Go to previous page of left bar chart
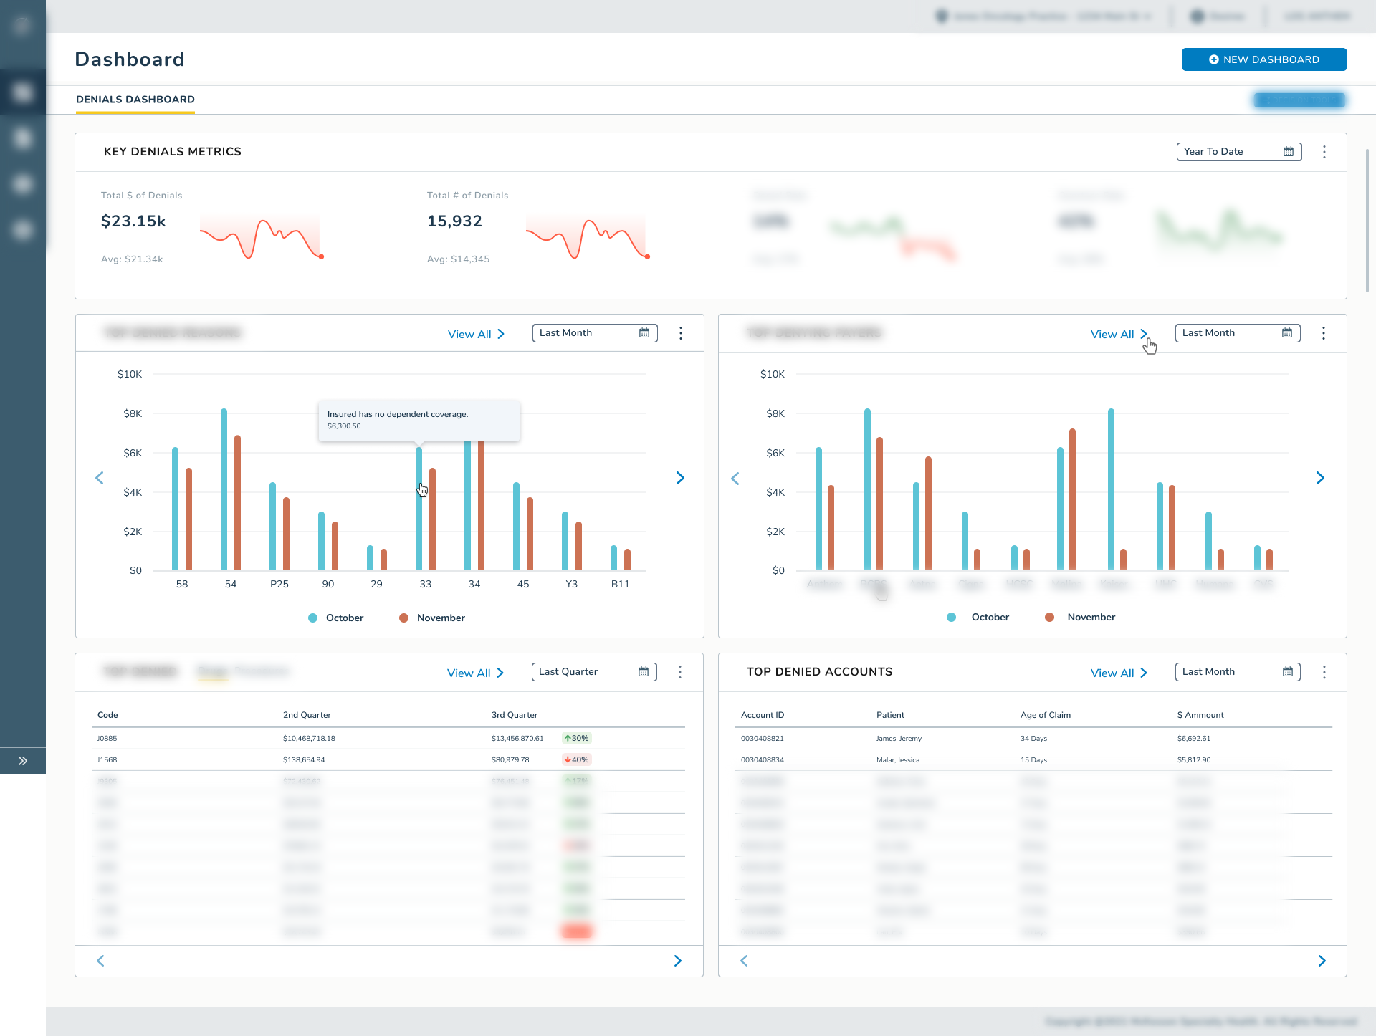Viewport: 1376px width, 1036px height. click(x=100, y=478)
